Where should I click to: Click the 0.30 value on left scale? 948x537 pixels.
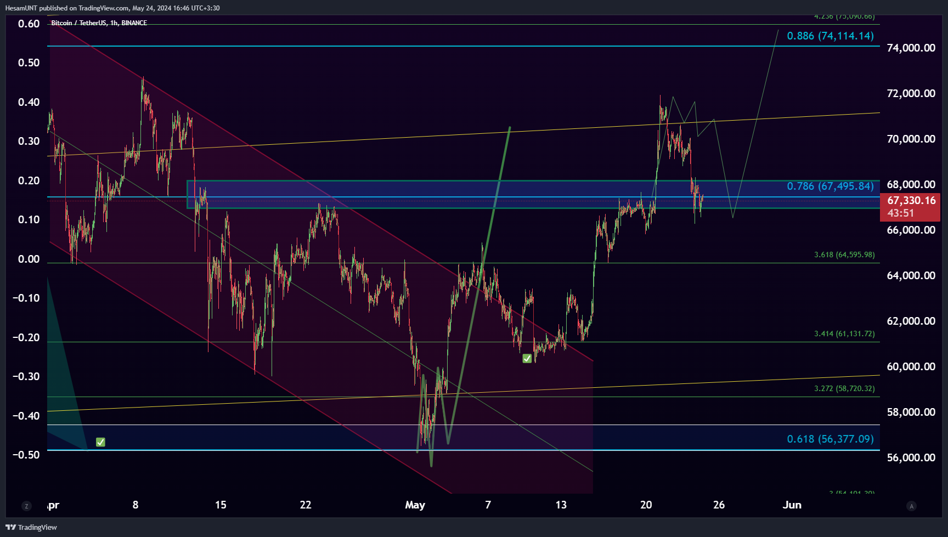click(x=29, y=141)
